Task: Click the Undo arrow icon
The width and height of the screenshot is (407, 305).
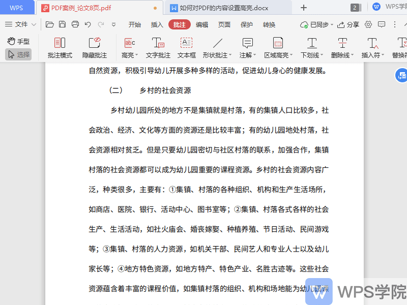Action: [88, 24]
